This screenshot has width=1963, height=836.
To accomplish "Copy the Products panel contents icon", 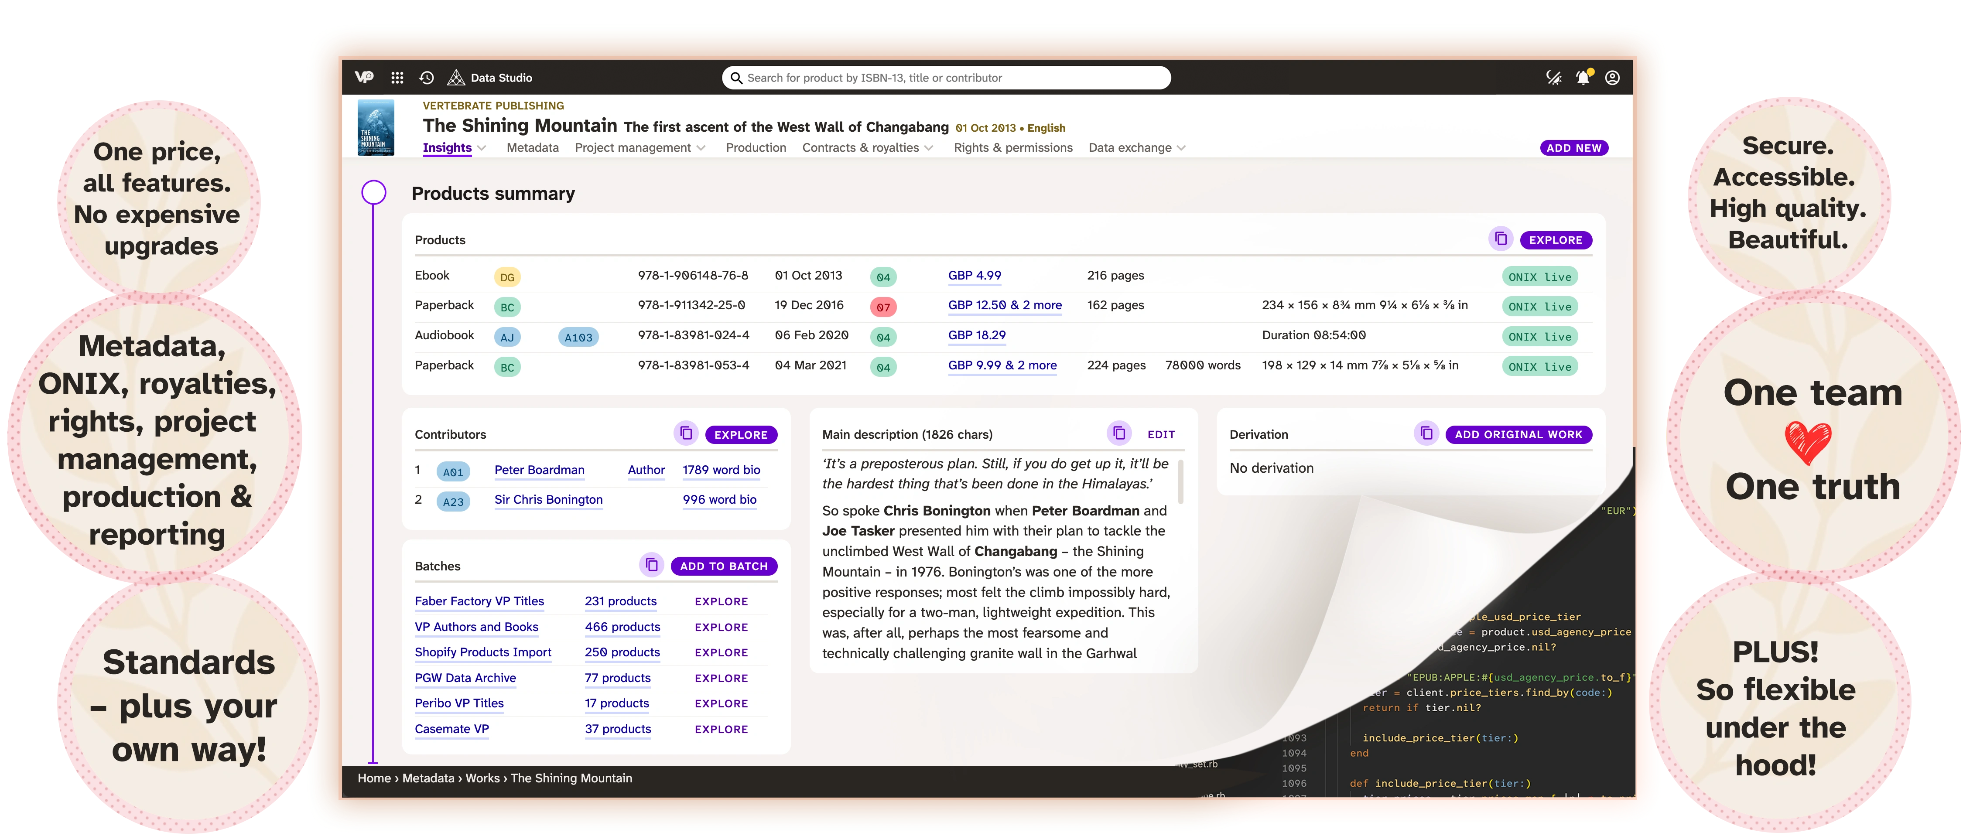I will coord(1501,239).
